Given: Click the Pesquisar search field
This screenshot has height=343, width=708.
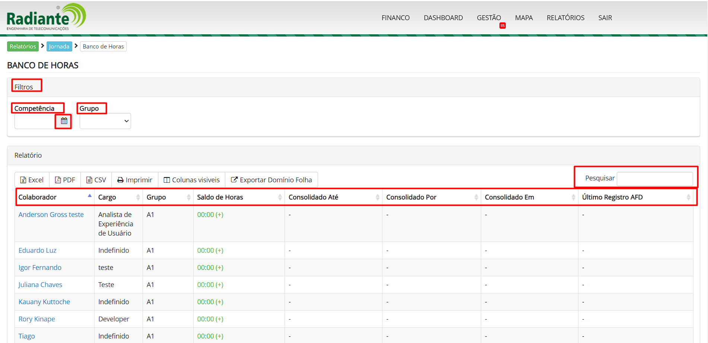Looking at the screenshot, I should (655, 179).
